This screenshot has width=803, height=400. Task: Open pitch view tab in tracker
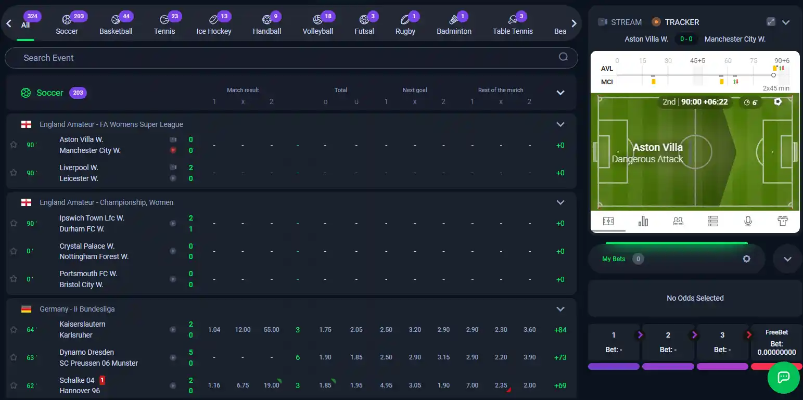click(x=608, y=221)
